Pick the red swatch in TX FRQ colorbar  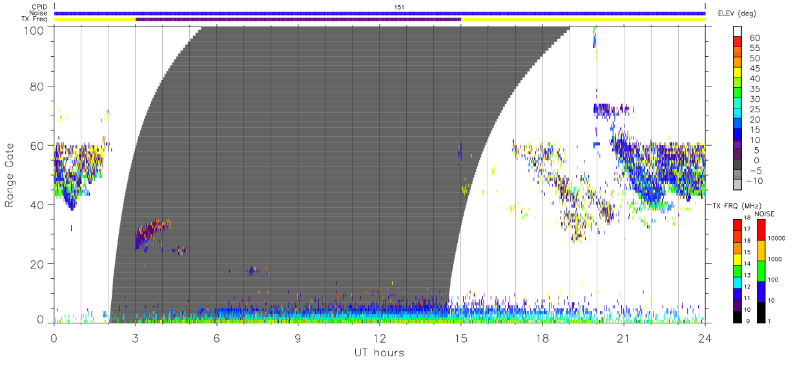[737, 223]
